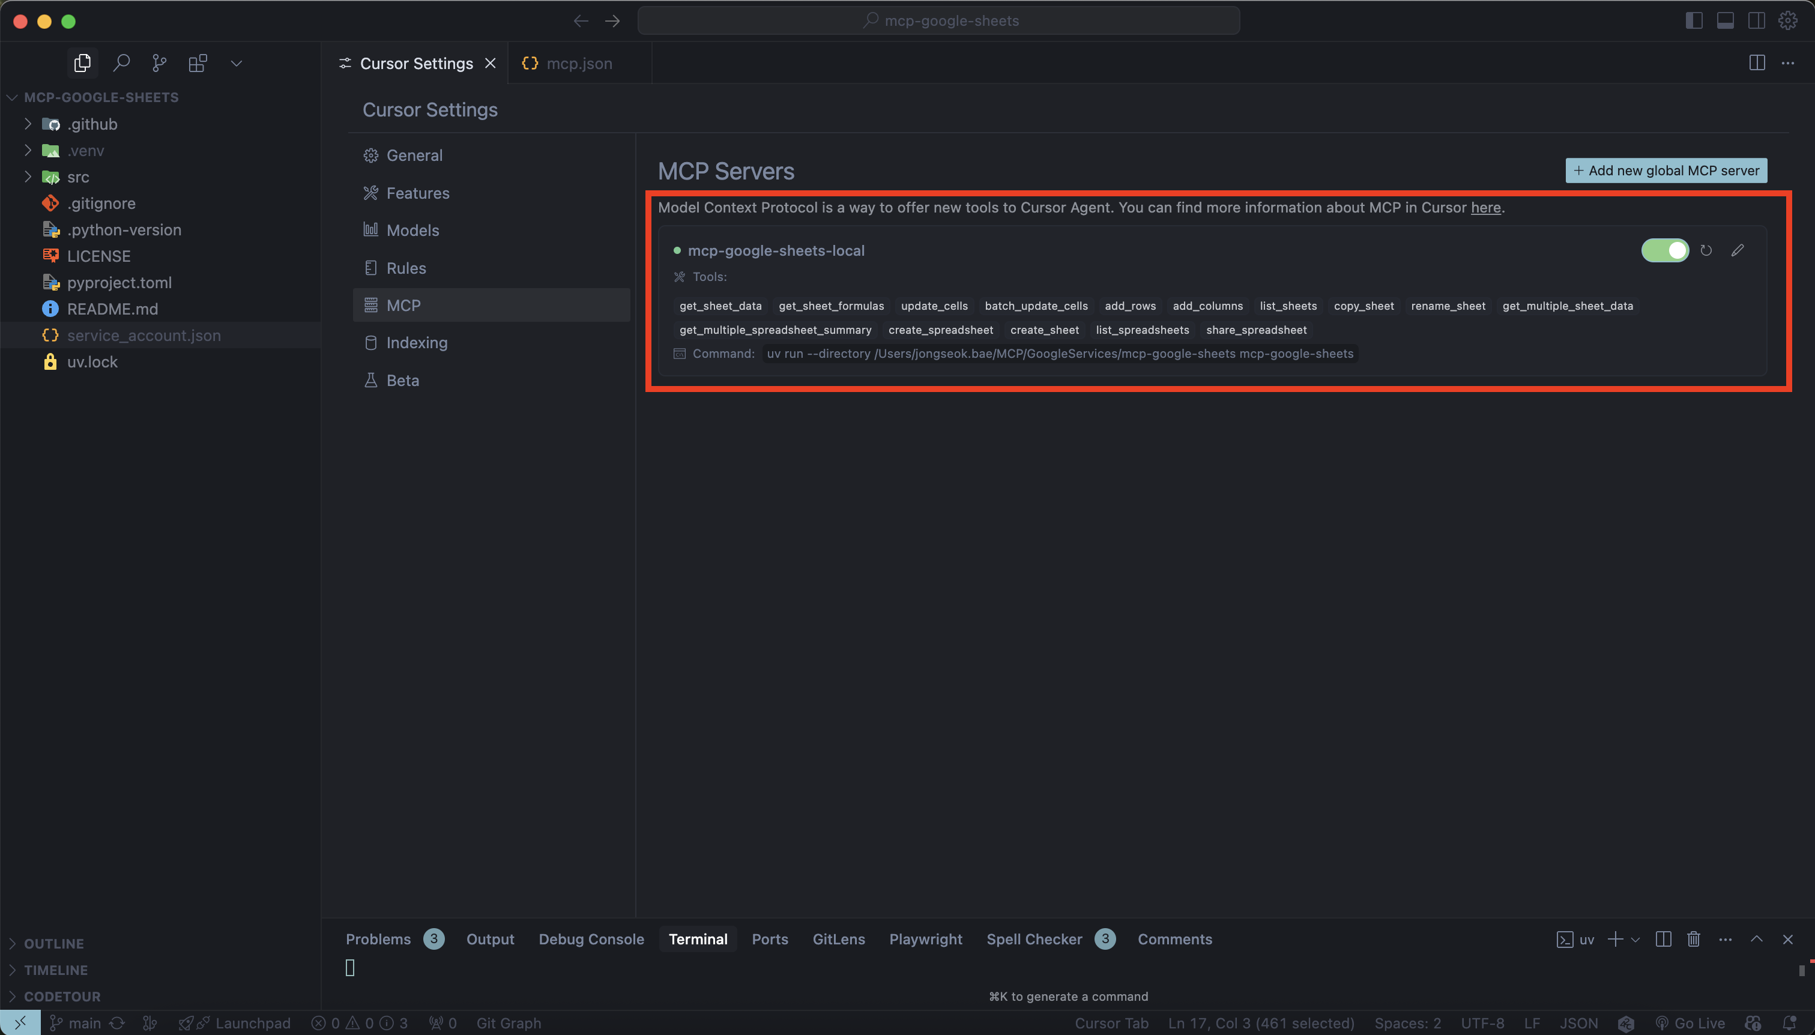This screenshot has width=1815, height=1035.
Task: Open settings gear in title bar
Action: pyautogui.click(x=1788, y=20)
